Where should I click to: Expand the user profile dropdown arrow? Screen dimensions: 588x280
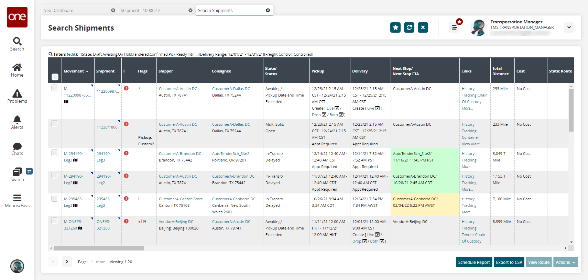click(569, 27)
